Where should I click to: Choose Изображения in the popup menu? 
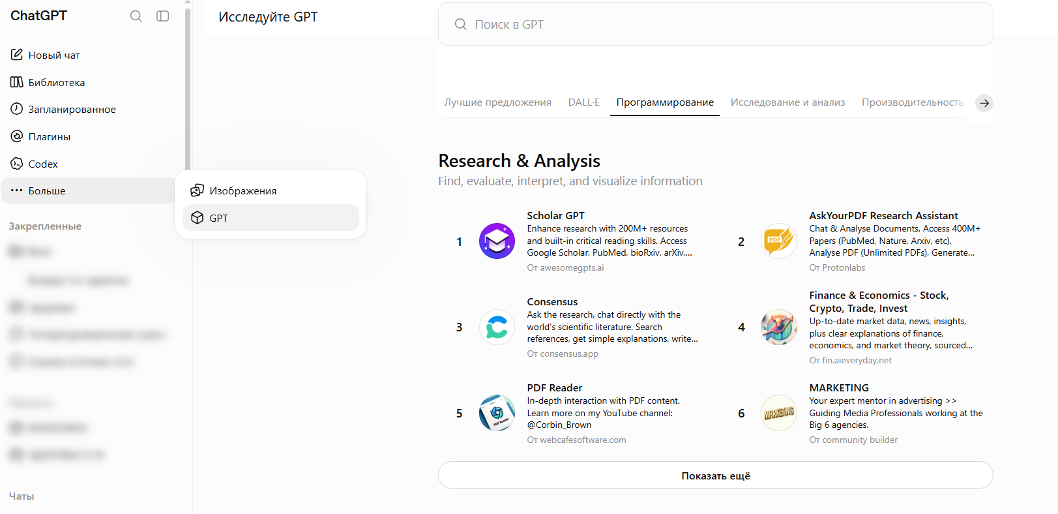click(271, 190)
